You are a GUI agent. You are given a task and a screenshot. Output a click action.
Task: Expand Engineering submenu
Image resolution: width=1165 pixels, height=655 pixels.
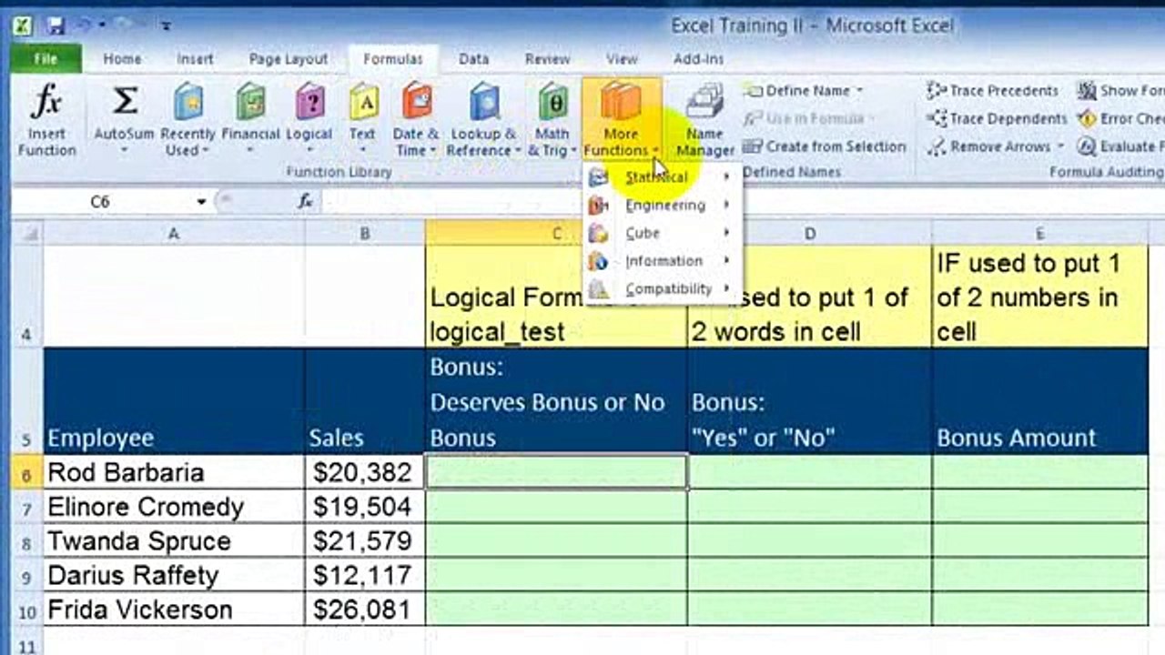point(662,206)
